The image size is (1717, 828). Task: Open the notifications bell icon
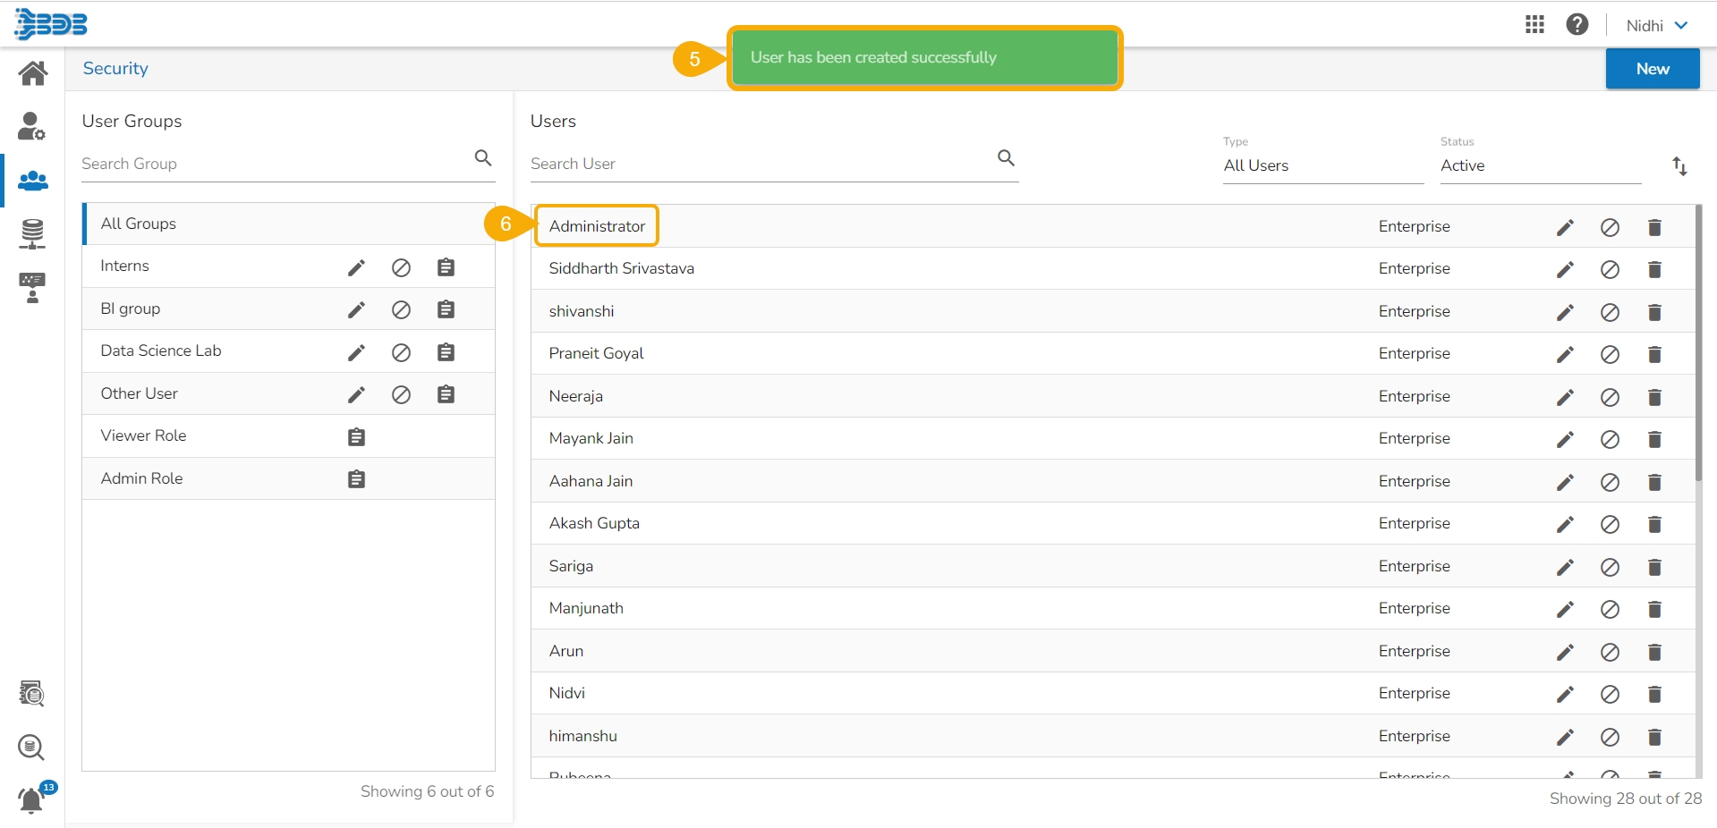click(32, 799)
